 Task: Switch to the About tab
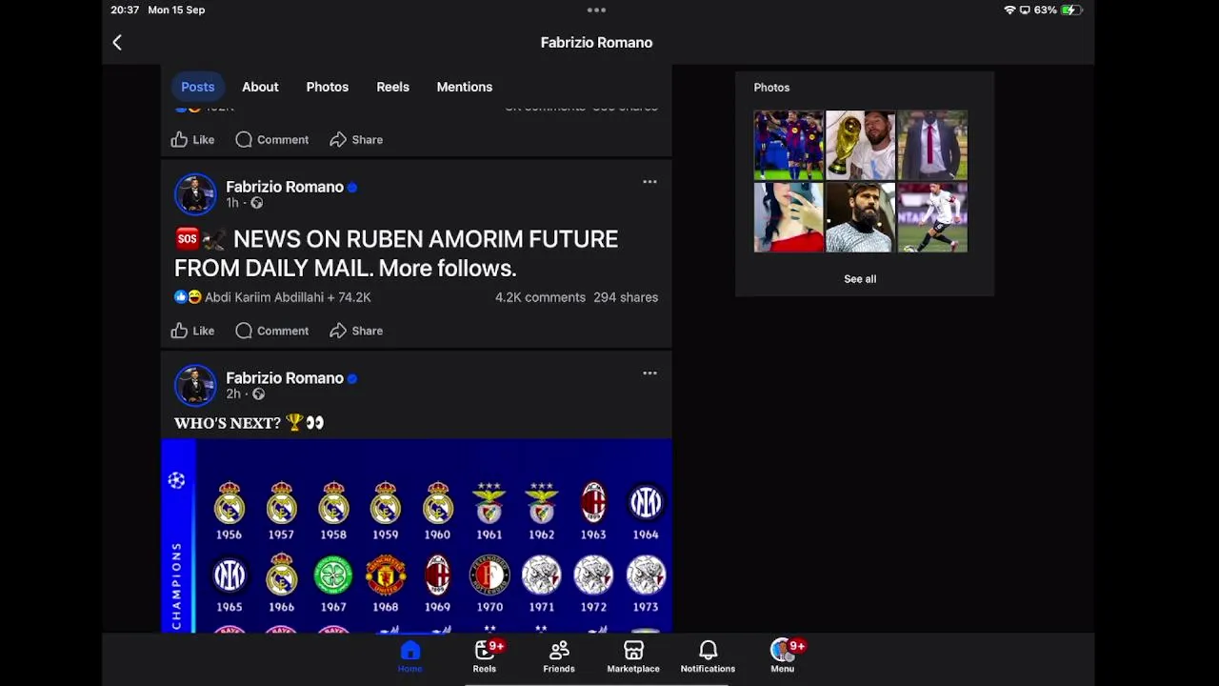(260, 87)
